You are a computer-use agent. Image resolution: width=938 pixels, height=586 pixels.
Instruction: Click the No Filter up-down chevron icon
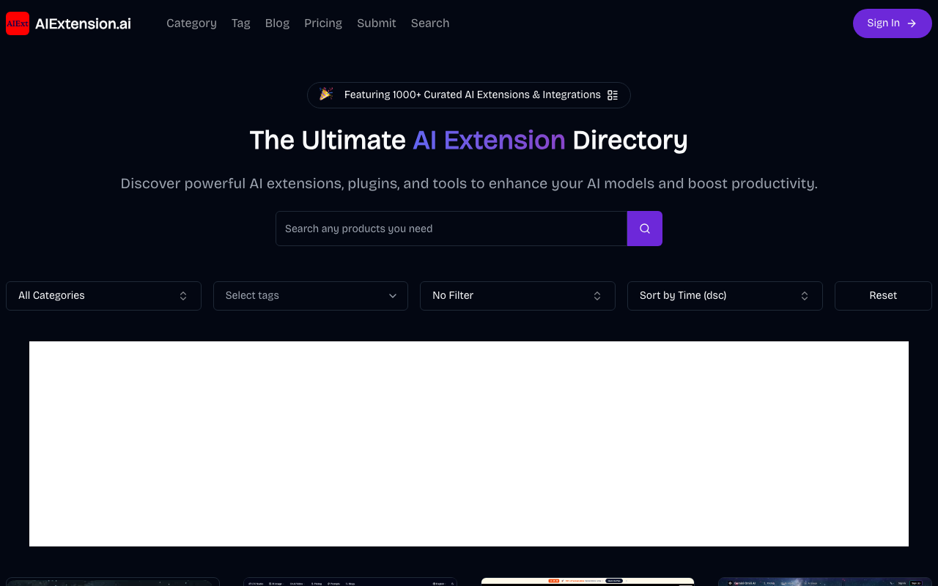(597, 296)
